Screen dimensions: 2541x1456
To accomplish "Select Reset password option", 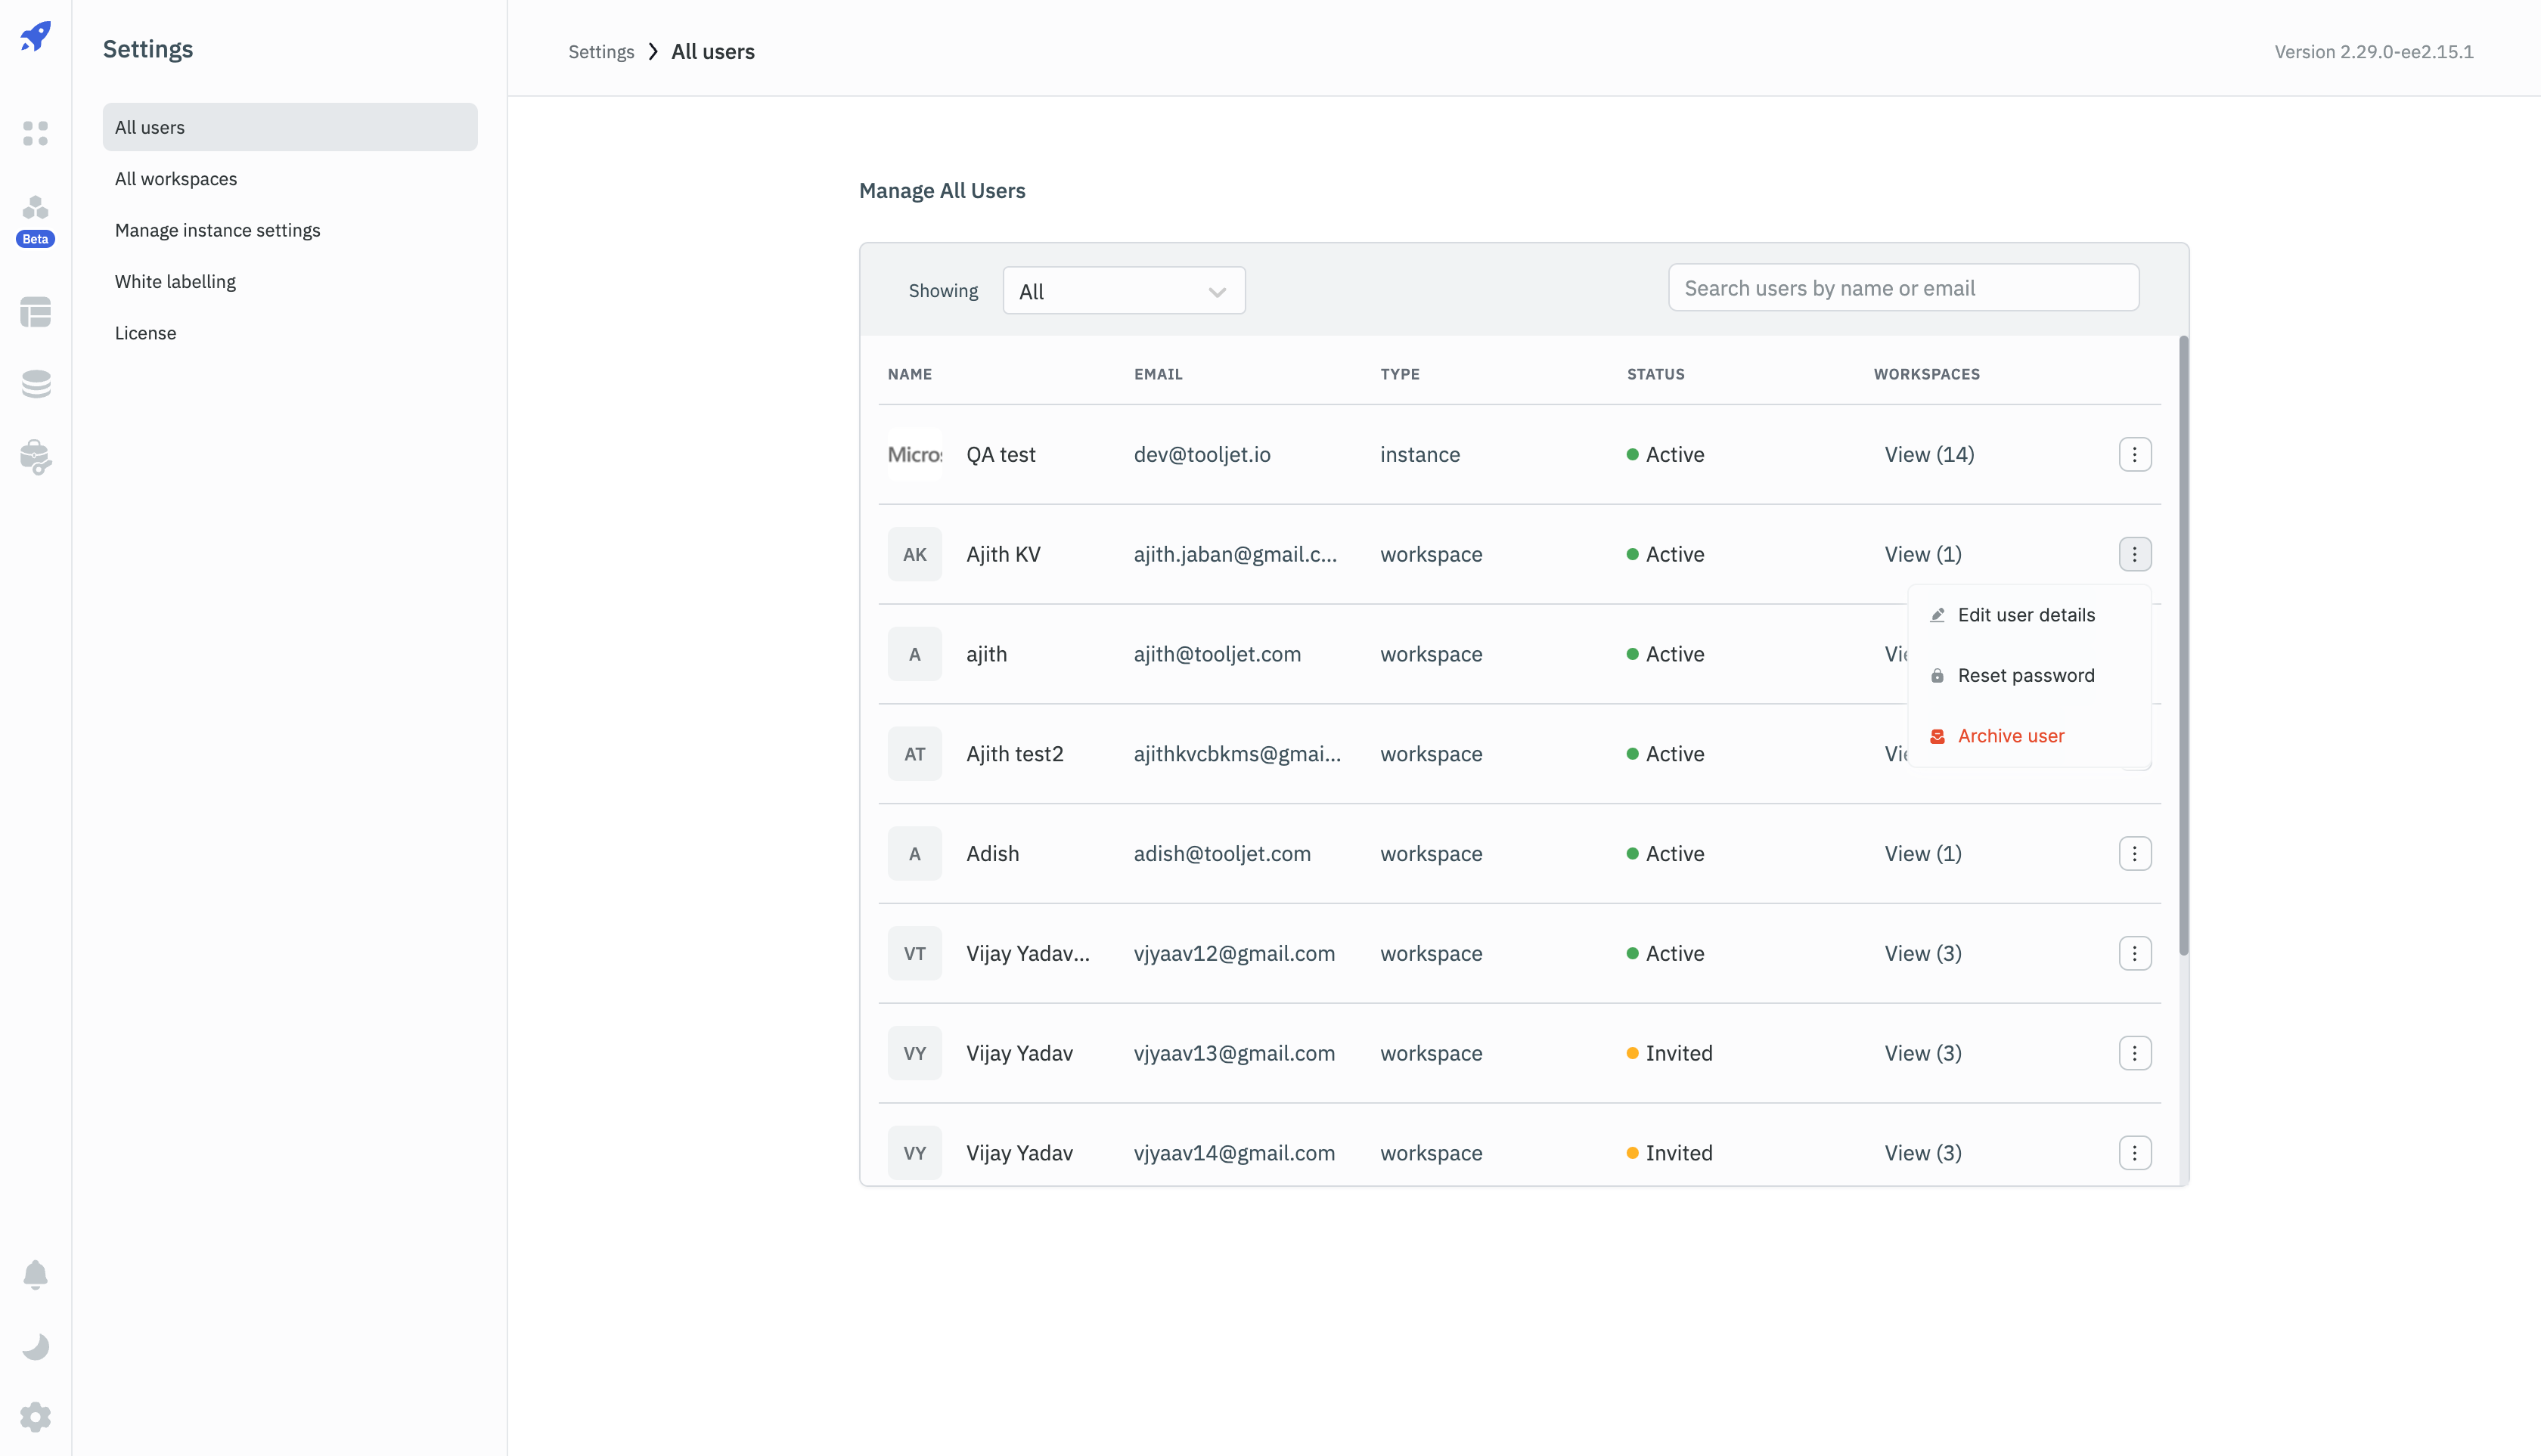I will (x=2024, y=675).
